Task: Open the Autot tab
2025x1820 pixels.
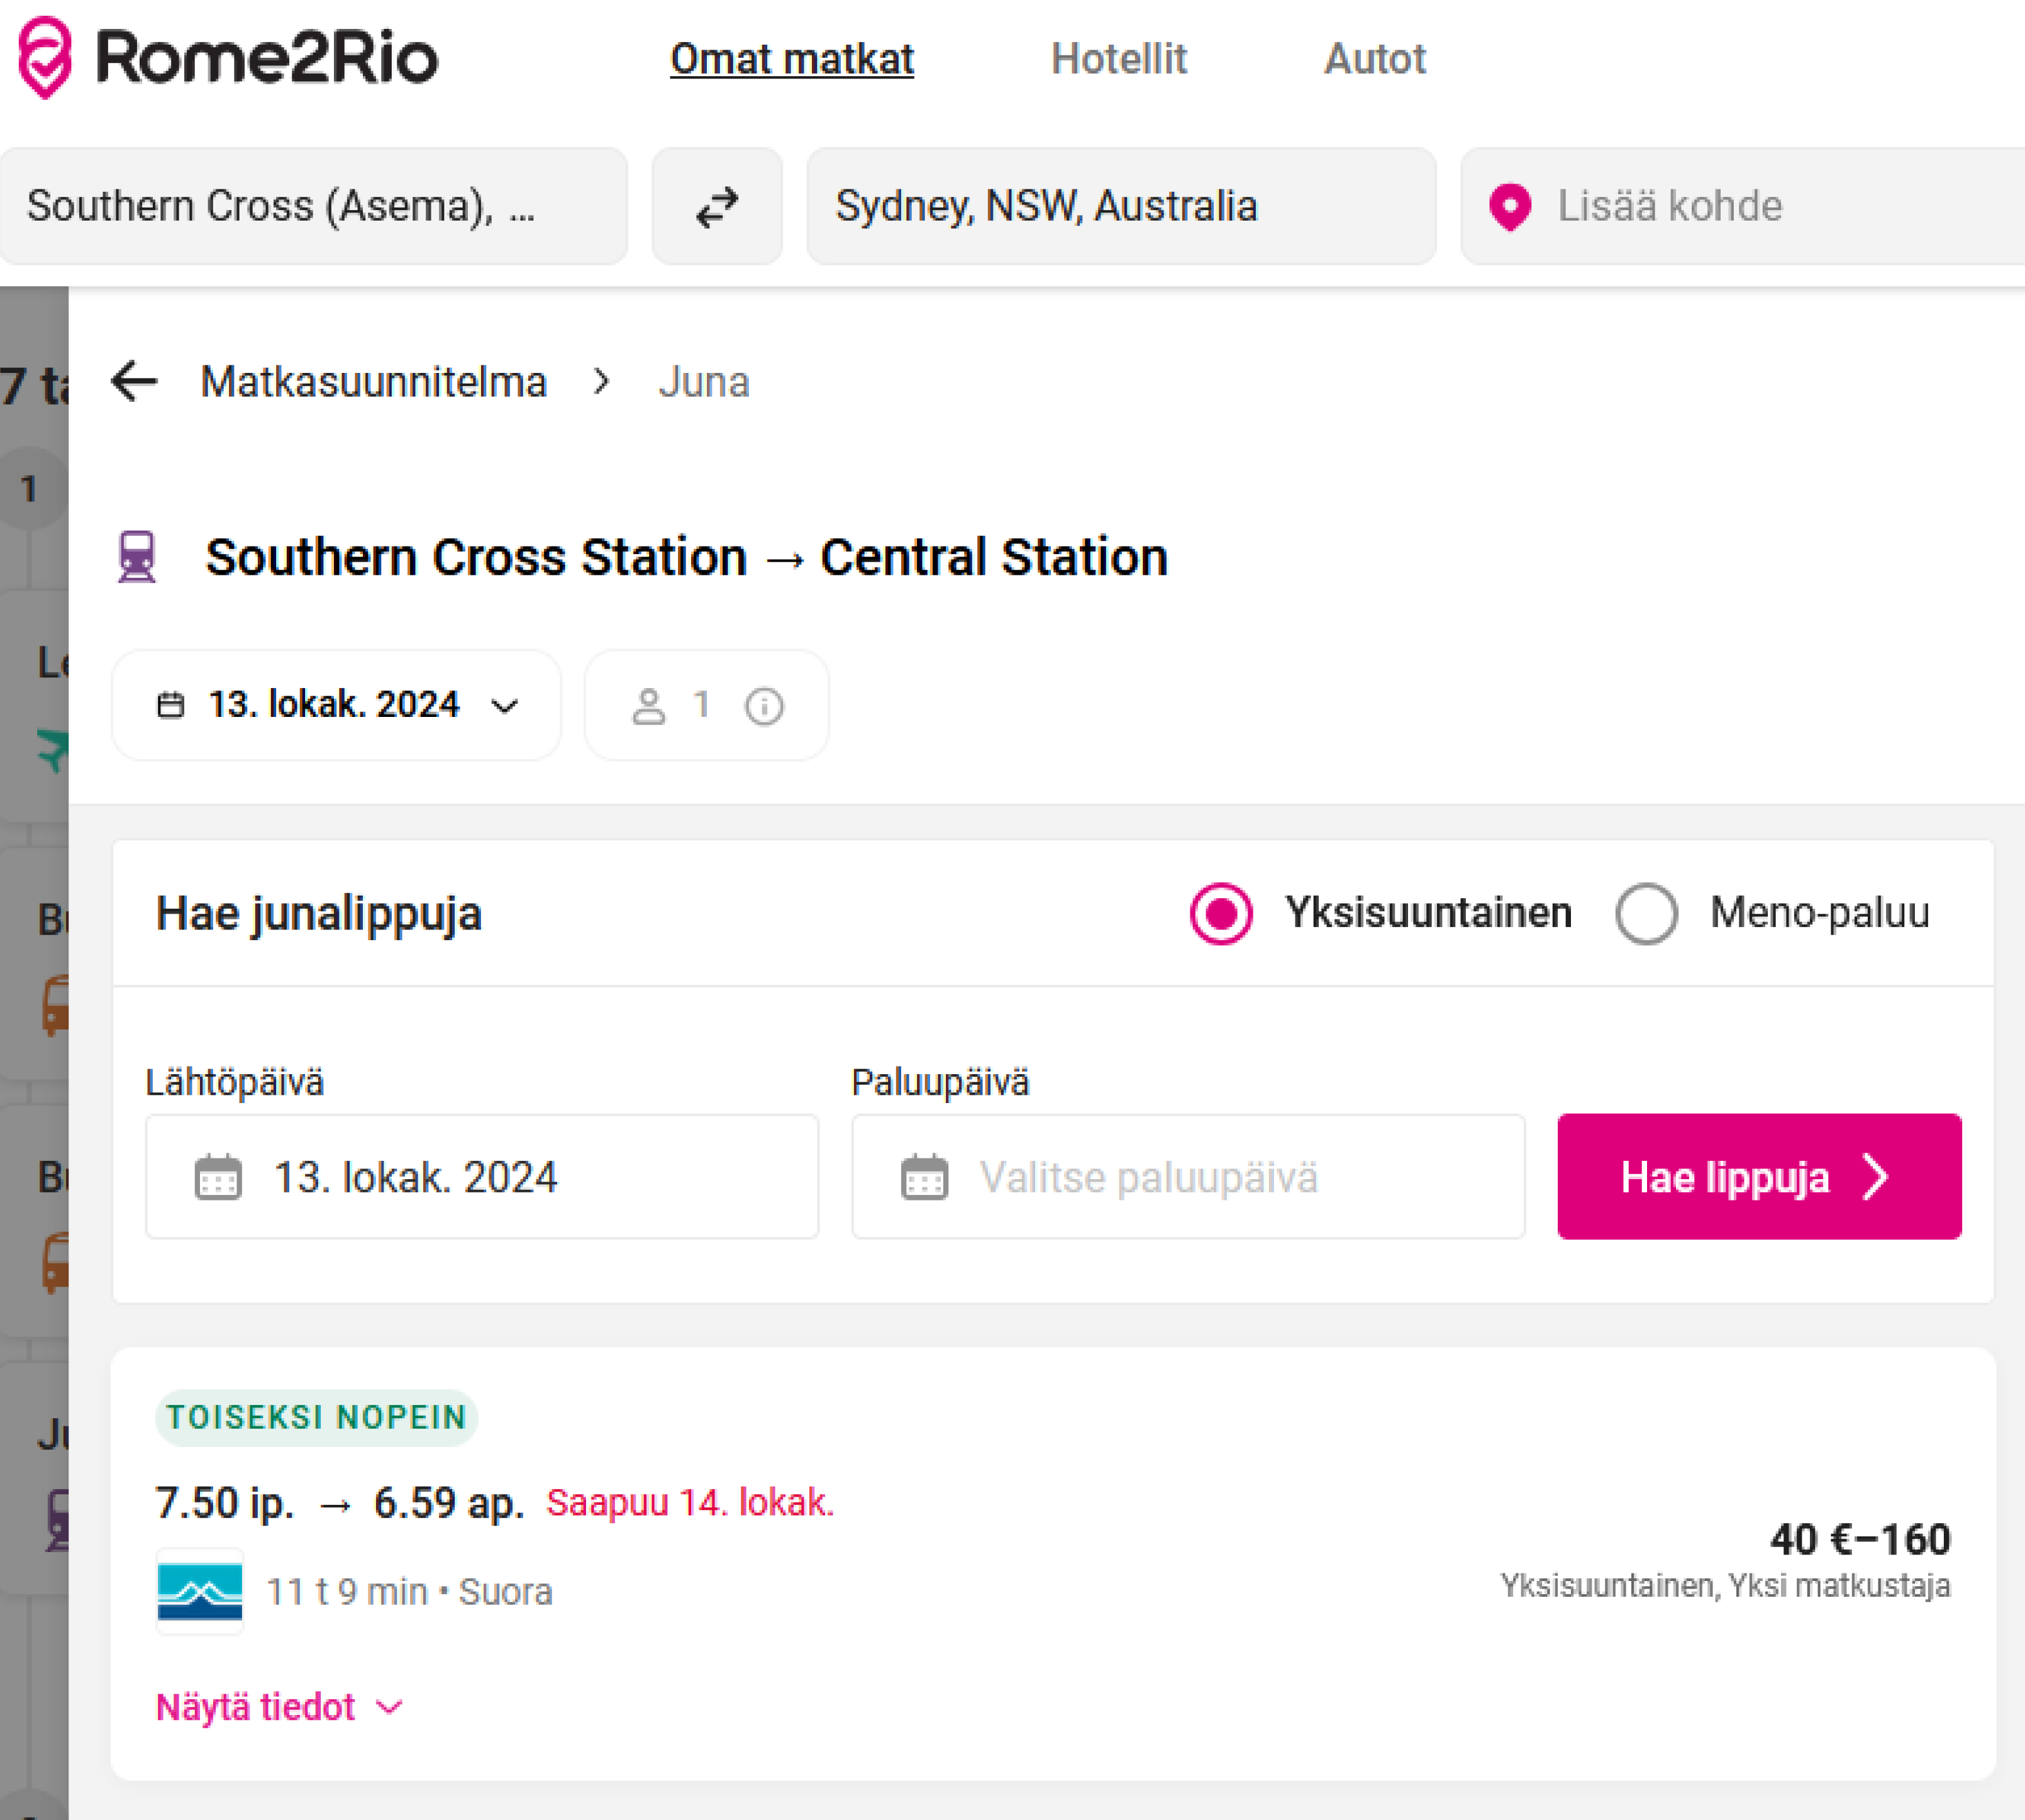Action: [x=1374, y=59]
